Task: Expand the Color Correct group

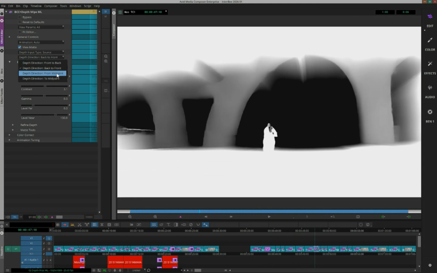Action: pos(9,135)
